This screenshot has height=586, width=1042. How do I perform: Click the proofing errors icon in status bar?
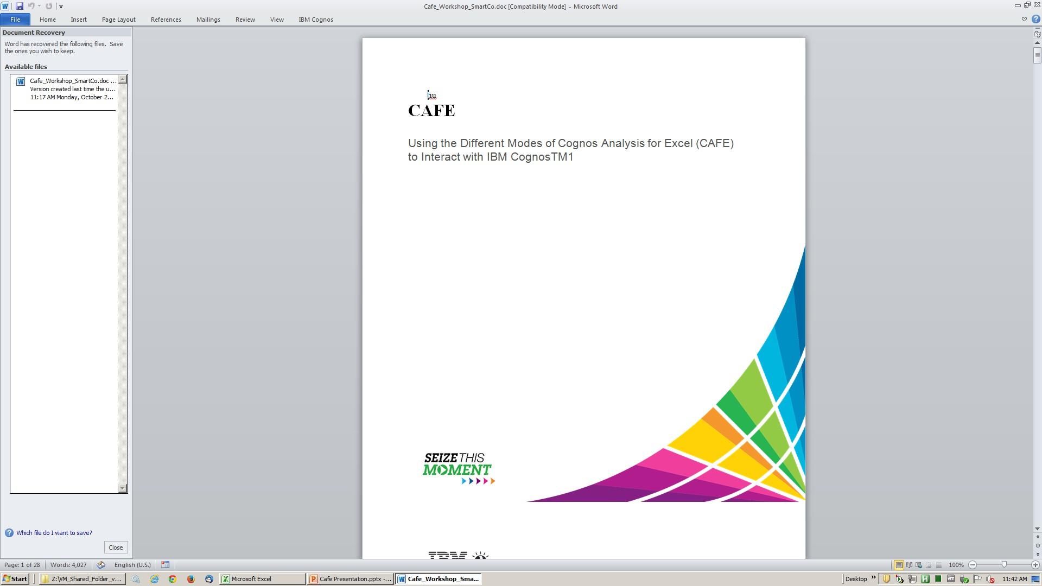(101, 565)
